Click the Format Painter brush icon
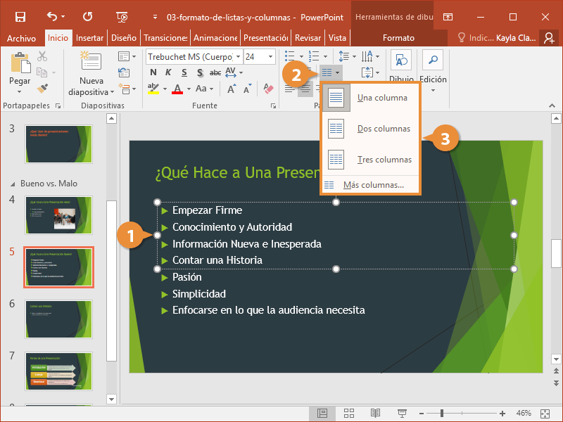Viewport: 563px width, 422px height. coord(42,88)
